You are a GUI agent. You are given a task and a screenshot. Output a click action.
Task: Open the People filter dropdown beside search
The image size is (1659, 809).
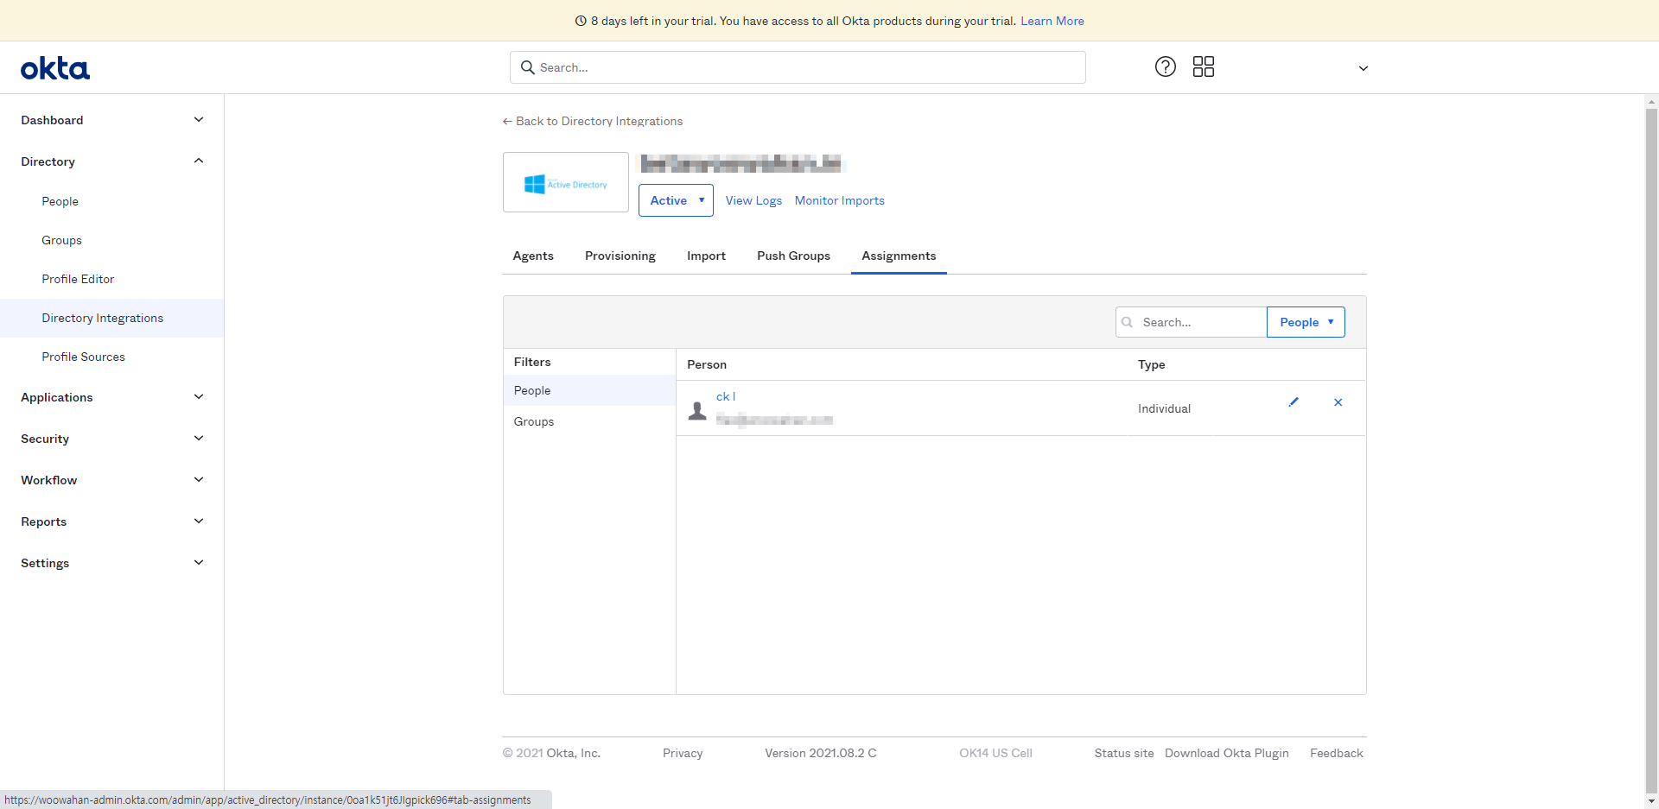click(1306, 322)
